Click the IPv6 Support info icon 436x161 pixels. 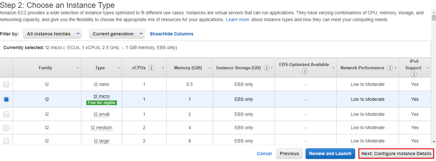pyautogui.click(x=414, y=74)
